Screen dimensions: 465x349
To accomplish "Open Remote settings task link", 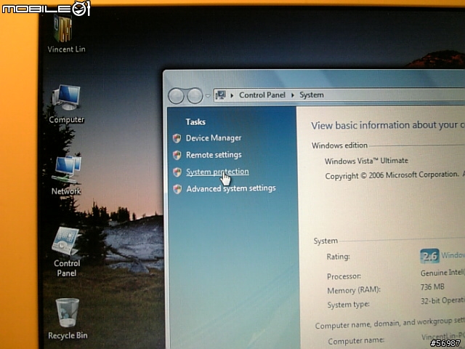I will pos(214,155).
